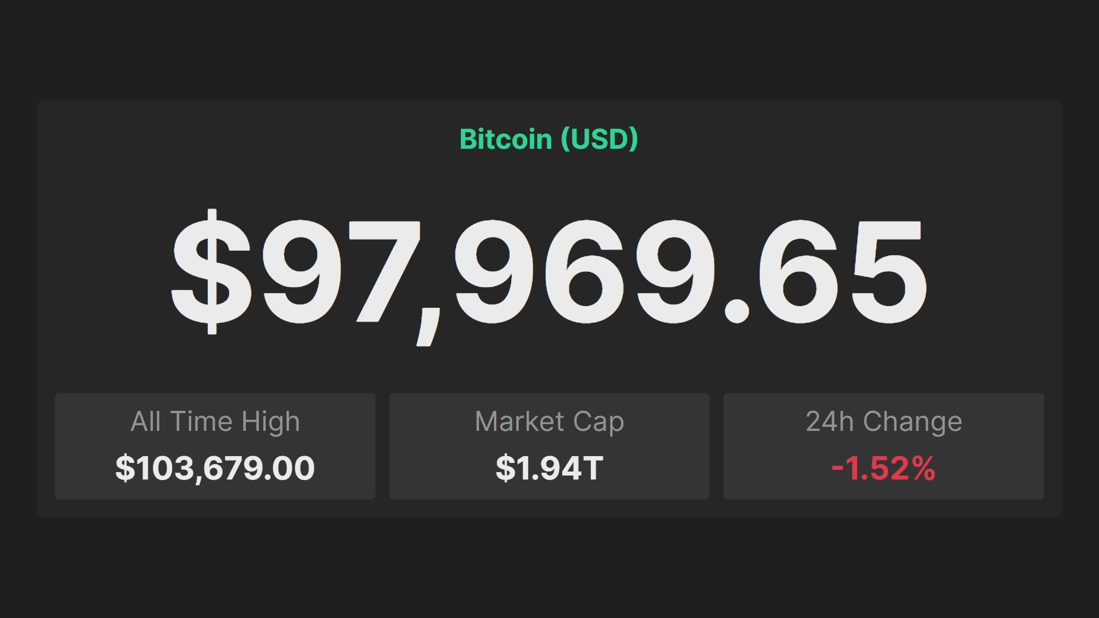Click the dollar sign of the main price
Viewport: 1099px width, 618px height.
212,272
